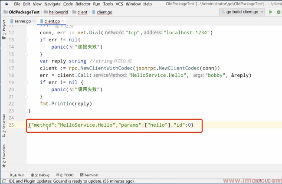Screen dimensions: 282x184
Task: Open the Refactor menu
Action: 83,4
